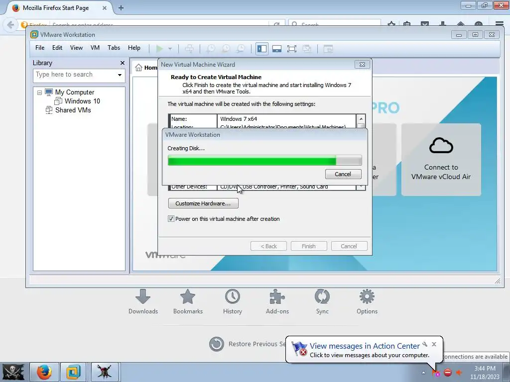The width and height of the screenshot is (510, 382).
Task: Open the Help menu in VMware
Action: 134,48
